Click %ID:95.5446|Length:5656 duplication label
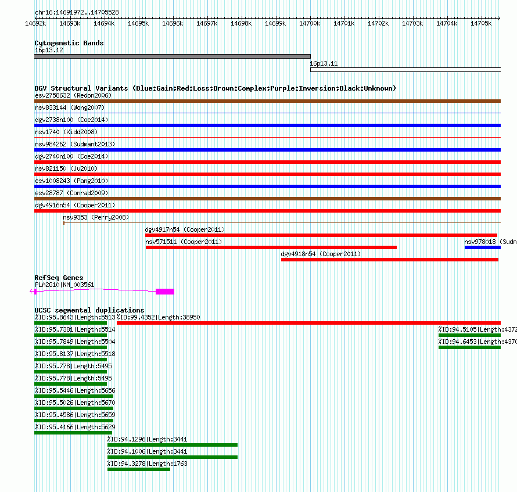 point(75,390)
